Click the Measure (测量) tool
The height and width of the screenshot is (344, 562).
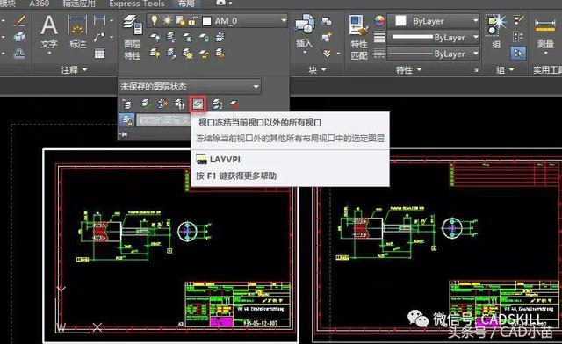click(x=545, y=34)
